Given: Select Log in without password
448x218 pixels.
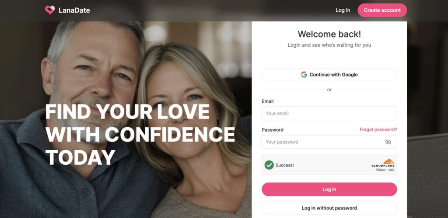Looking at the screenshot, I should coord(329,208).
